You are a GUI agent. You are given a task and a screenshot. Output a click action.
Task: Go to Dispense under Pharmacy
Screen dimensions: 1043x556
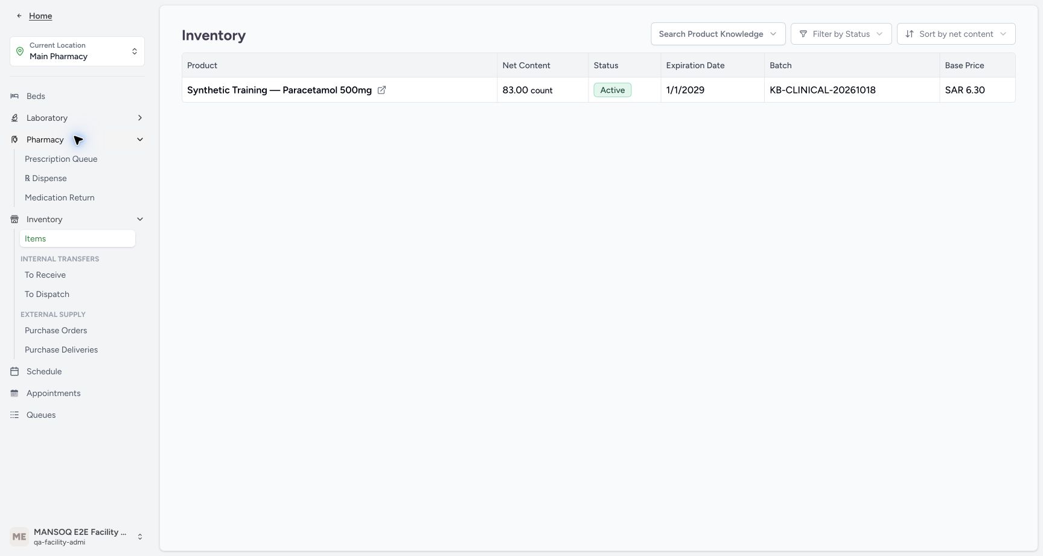tap(46, 178)
